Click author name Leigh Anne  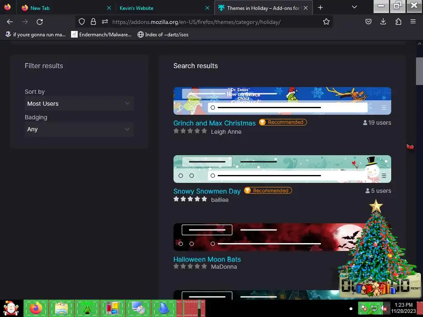pyautogui.click(x=226, y=132)
